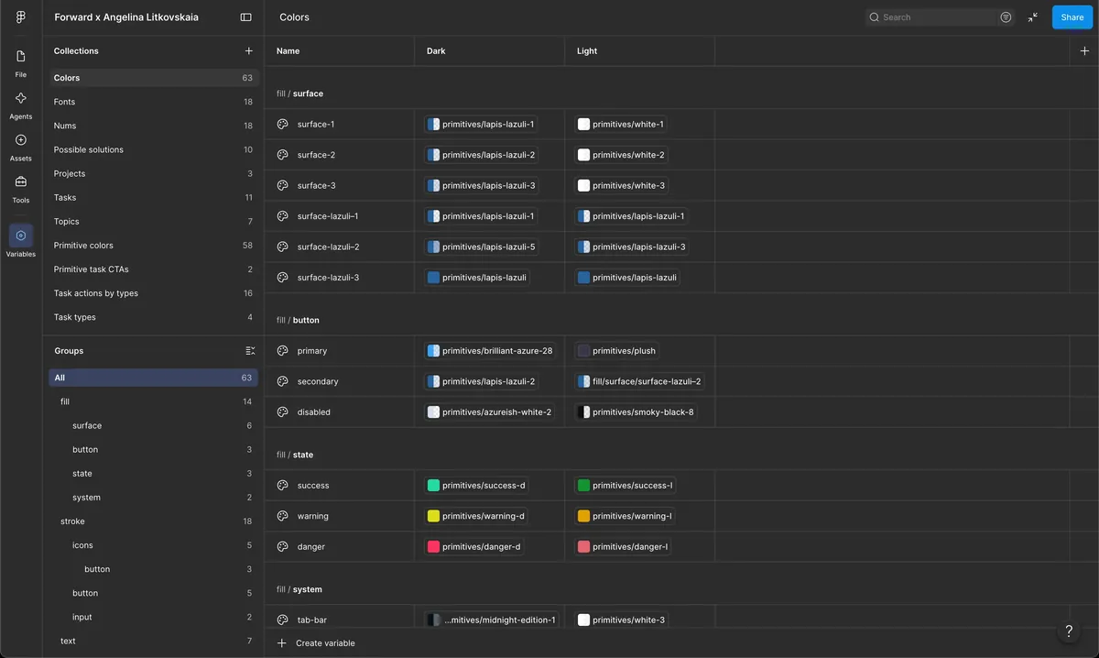Click the Dark mode lapis-lazuli-5 value for surface-lazuli-2

481,247
